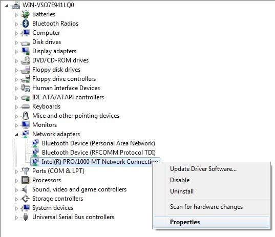Click the Bluetooth Radios icon
The height and width of the screenshot is (237, 275).
pos(26,24)
